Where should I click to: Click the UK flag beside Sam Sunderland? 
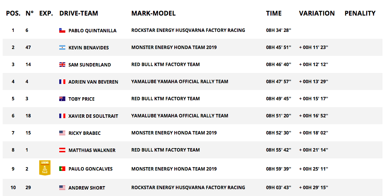[62, 65]
